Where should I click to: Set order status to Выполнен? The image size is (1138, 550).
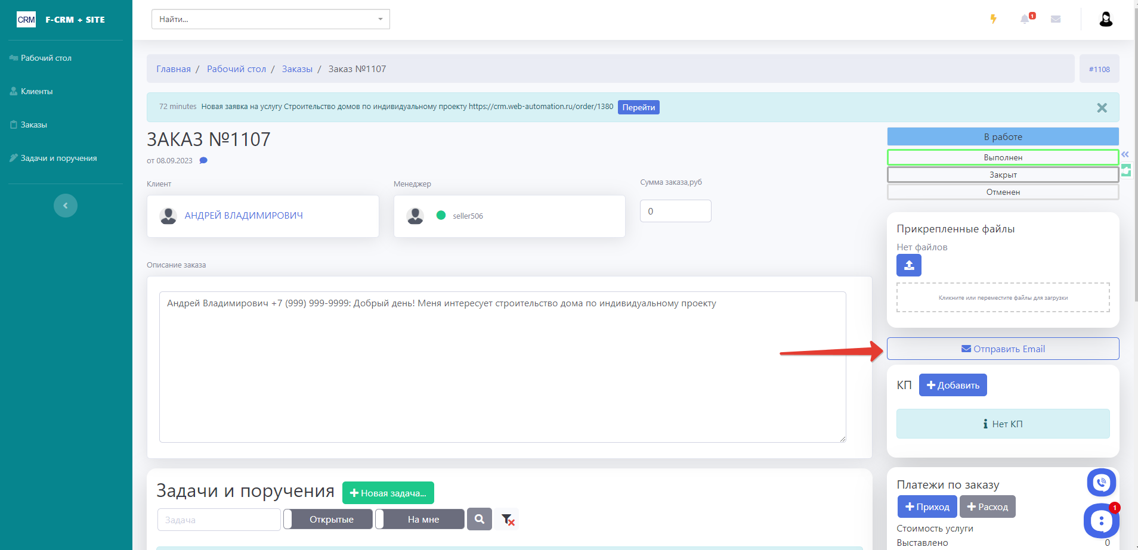click(x=1003, y=157)
